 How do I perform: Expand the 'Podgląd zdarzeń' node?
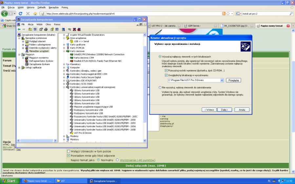click(23, 41)
